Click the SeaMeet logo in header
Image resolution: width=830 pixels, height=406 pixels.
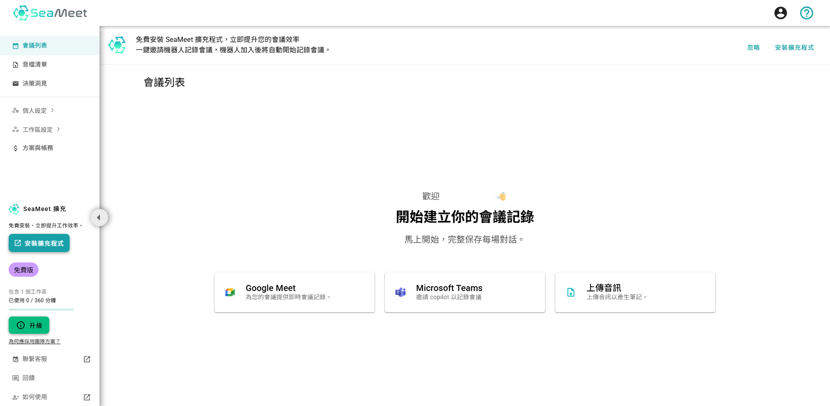[x=50, y=13]
